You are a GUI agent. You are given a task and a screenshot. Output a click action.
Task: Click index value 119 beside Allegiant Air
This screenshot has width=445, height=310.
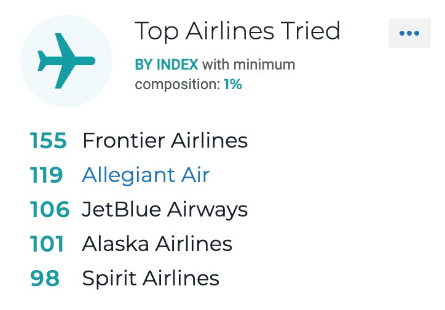[x=46, y=175]
